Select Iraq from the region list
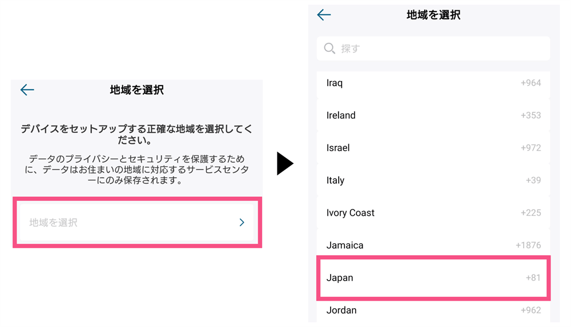 (x=433, y=83)
